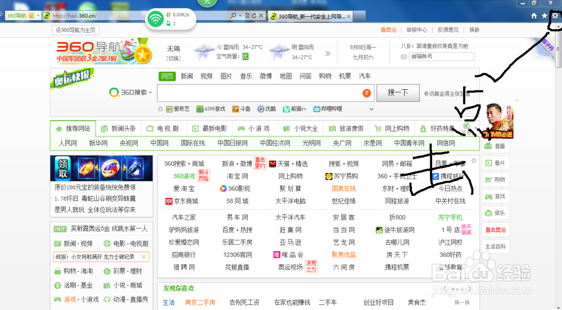
Task: Click the 京东商城 link
Action: (182, 201)
